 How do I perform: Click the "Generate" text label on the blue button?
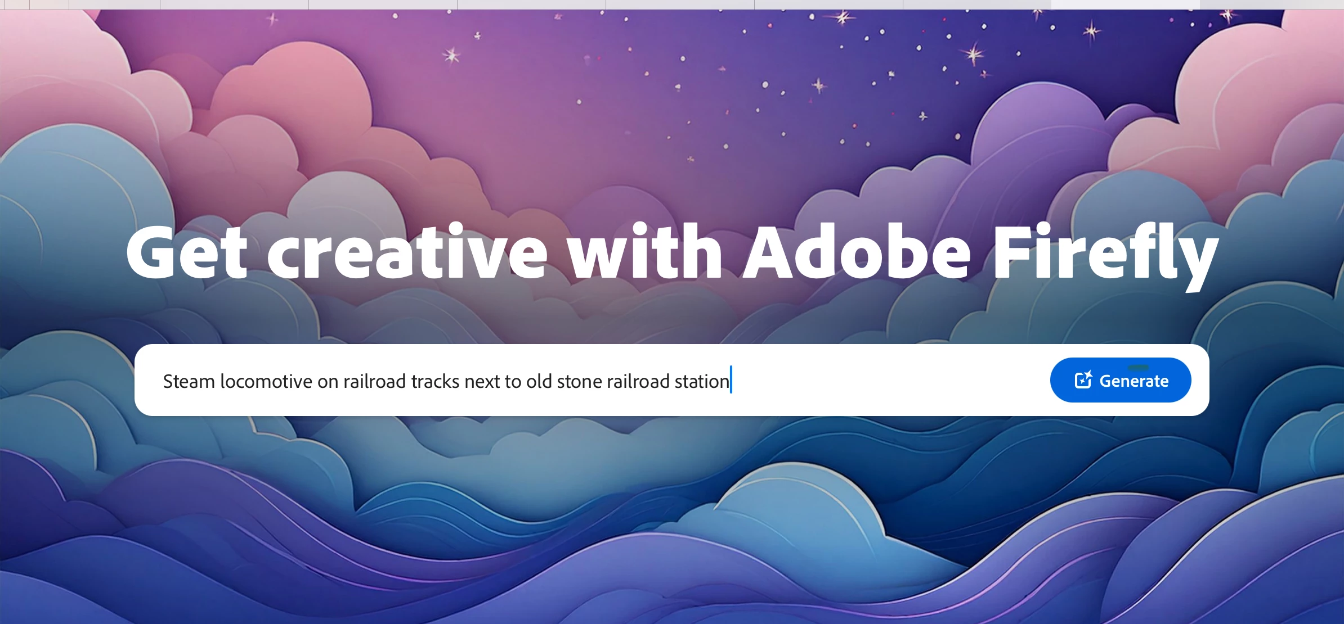tap(1134, 381)
